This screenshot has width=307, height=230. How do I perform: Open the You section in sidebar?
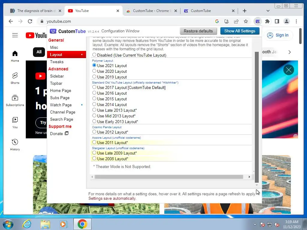15,122
